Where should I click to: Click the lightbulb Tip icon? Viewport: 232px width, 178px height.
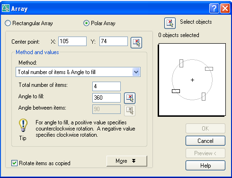[23, 125]
